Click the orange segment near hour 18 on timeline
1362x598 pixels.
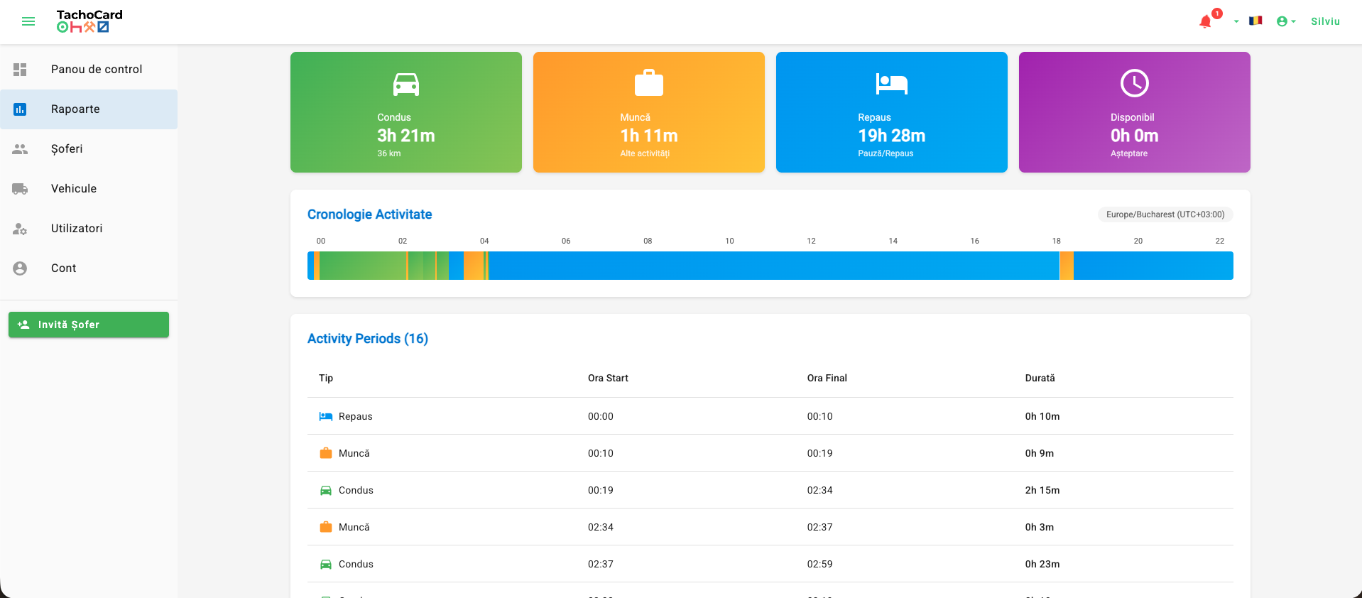[1067, 266]
